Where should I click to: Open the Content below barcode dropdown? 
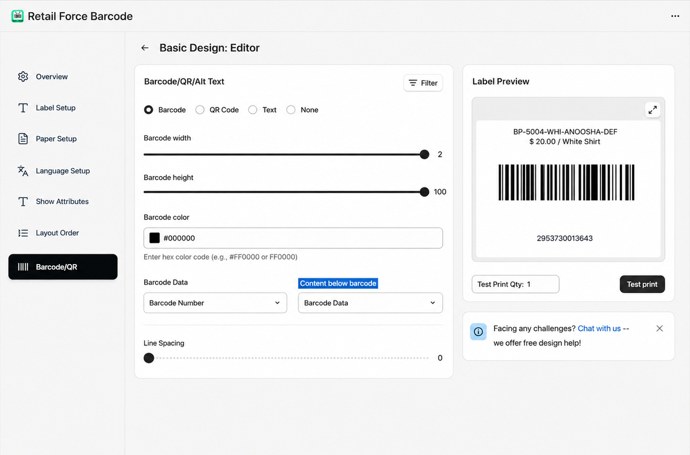coord(370,303)
